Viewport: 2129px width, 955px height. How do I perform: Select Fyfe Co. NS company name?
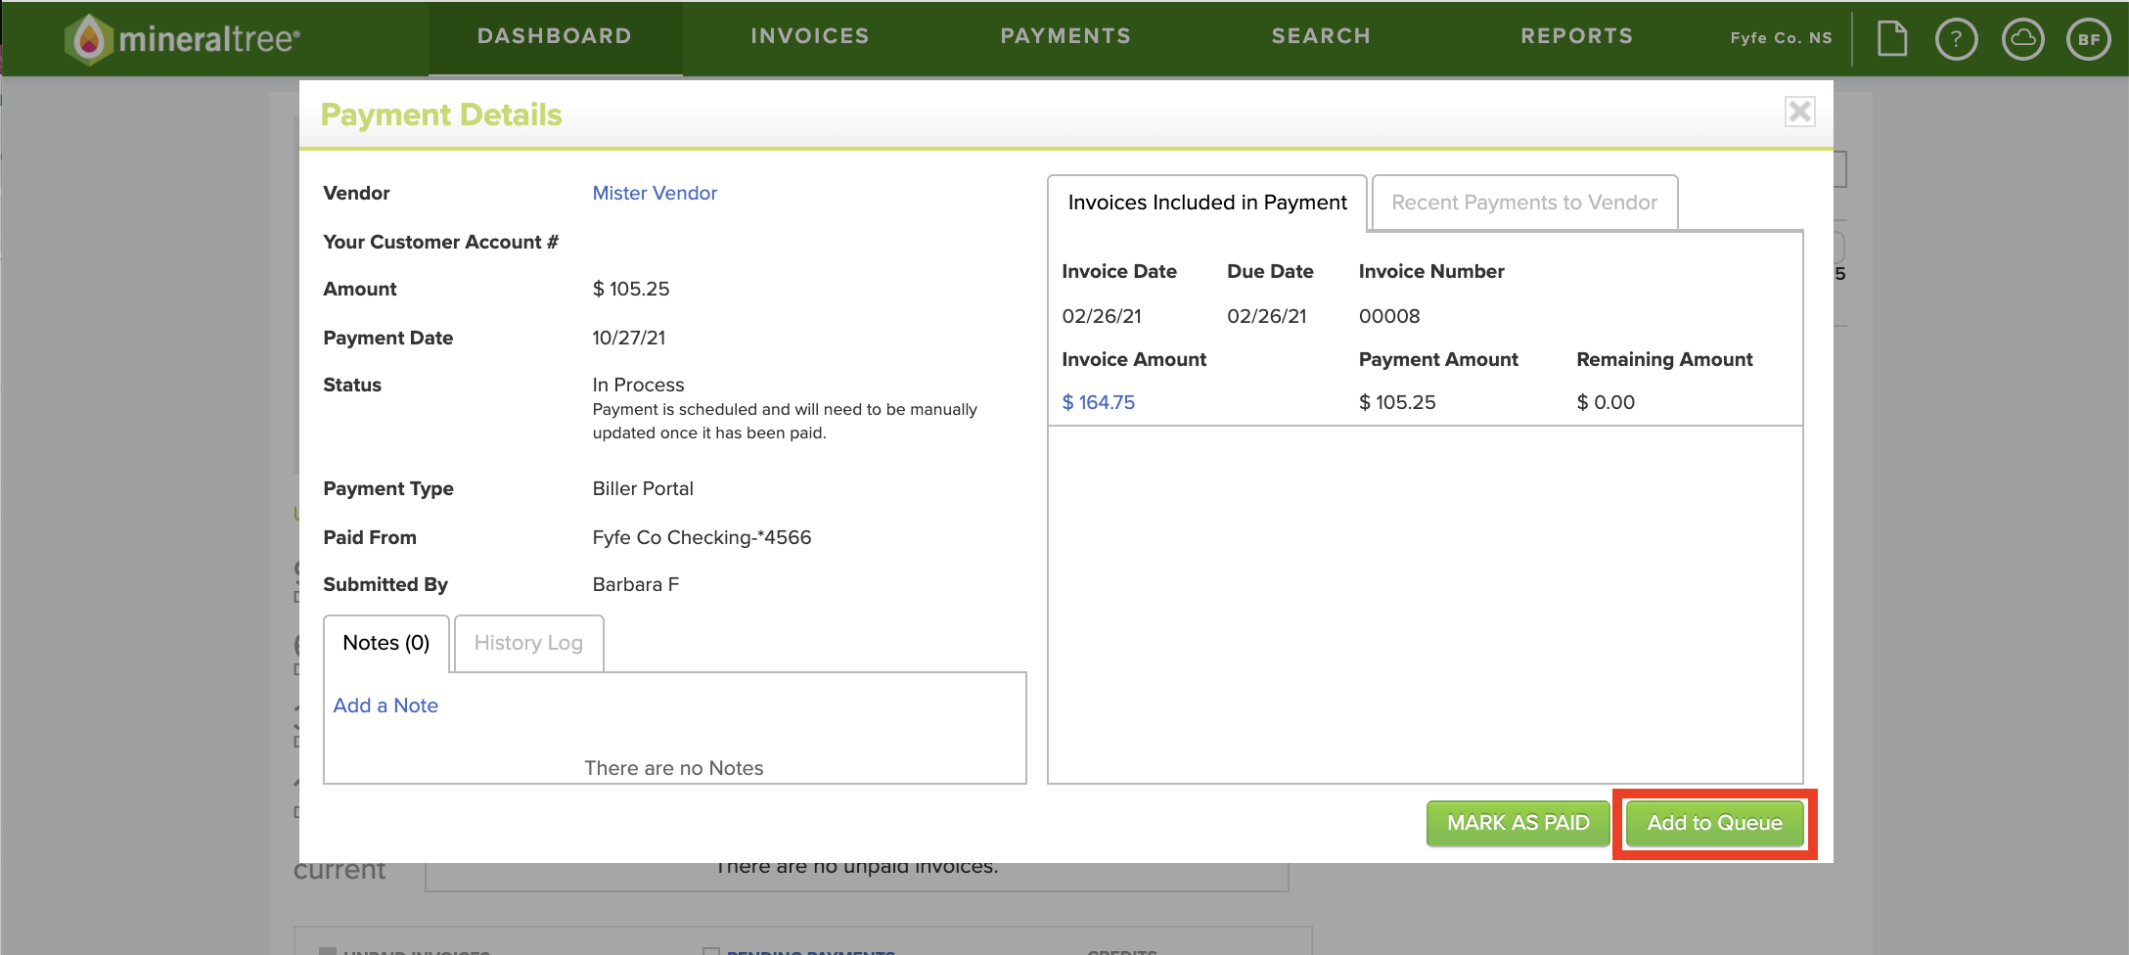[1781, 38]
